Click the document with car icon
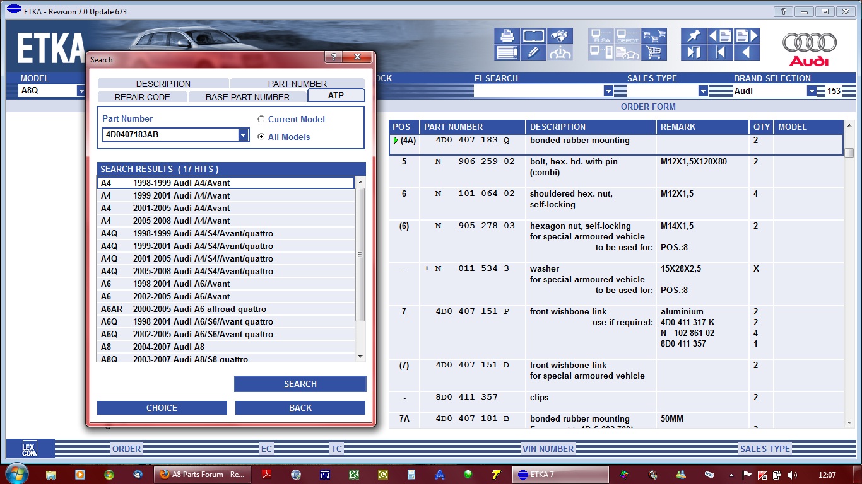 (628, 52)
